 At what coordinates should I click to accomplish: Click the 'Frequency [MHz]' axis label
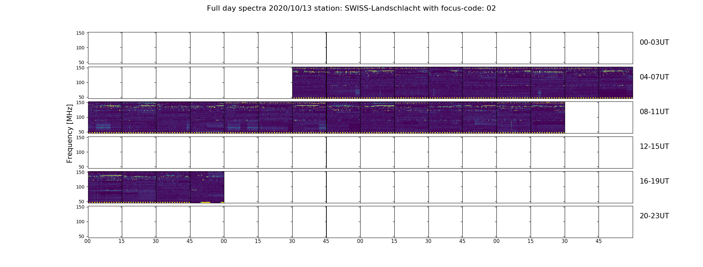[70, 133]
